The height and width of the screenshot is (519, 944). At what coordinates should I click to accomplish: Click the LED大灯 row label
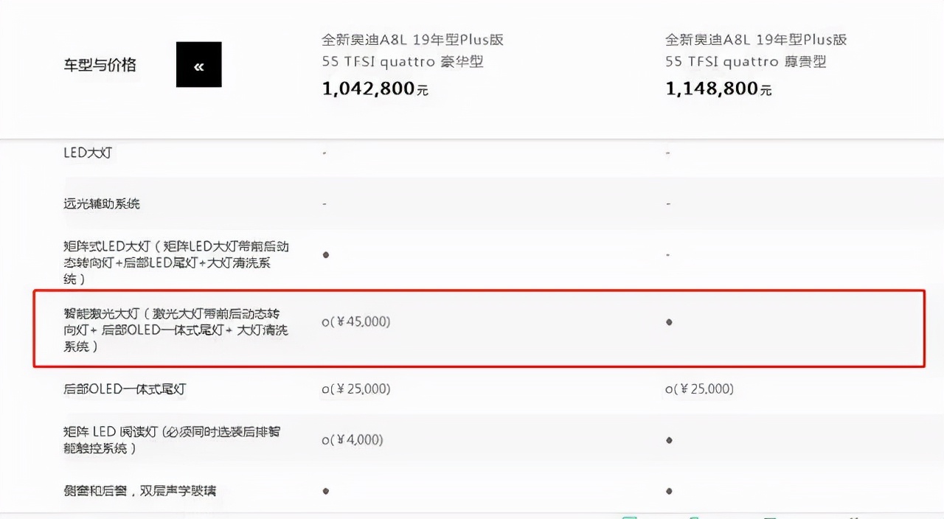click(x=87, y=153)
